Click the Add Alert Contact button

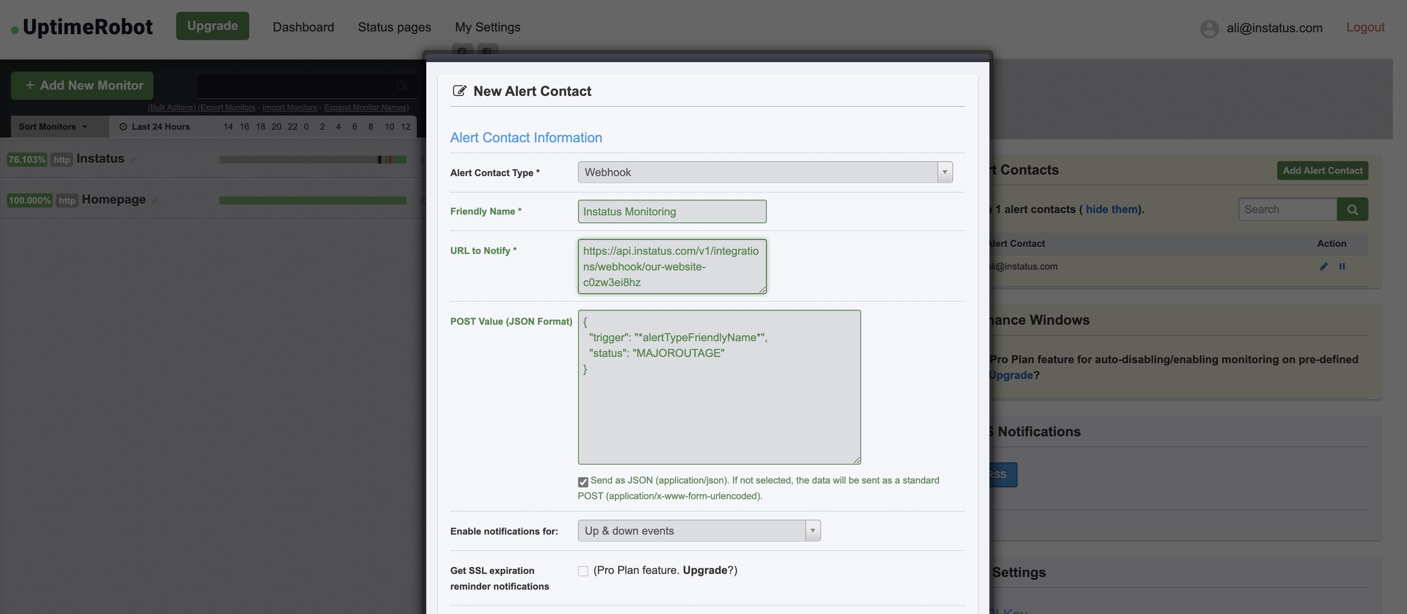click(x=1322, y=170)
